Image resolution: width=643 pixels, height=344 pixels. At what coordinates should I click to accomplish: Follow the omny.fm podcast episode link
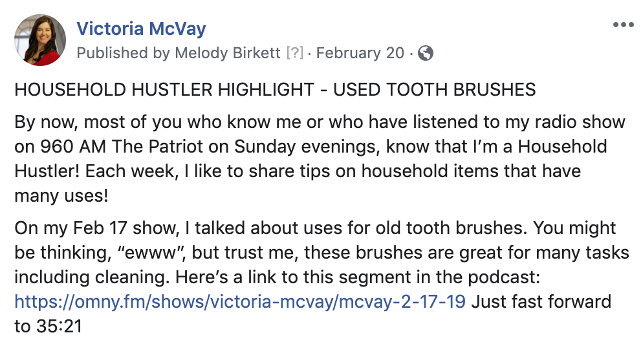[x=240, y=301]
